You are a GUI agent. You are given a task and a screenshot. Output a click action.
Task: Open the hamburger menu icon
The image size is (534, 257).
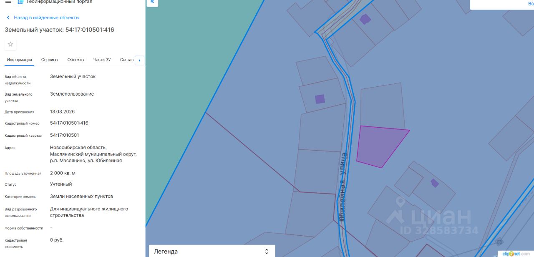coord(8,2)
